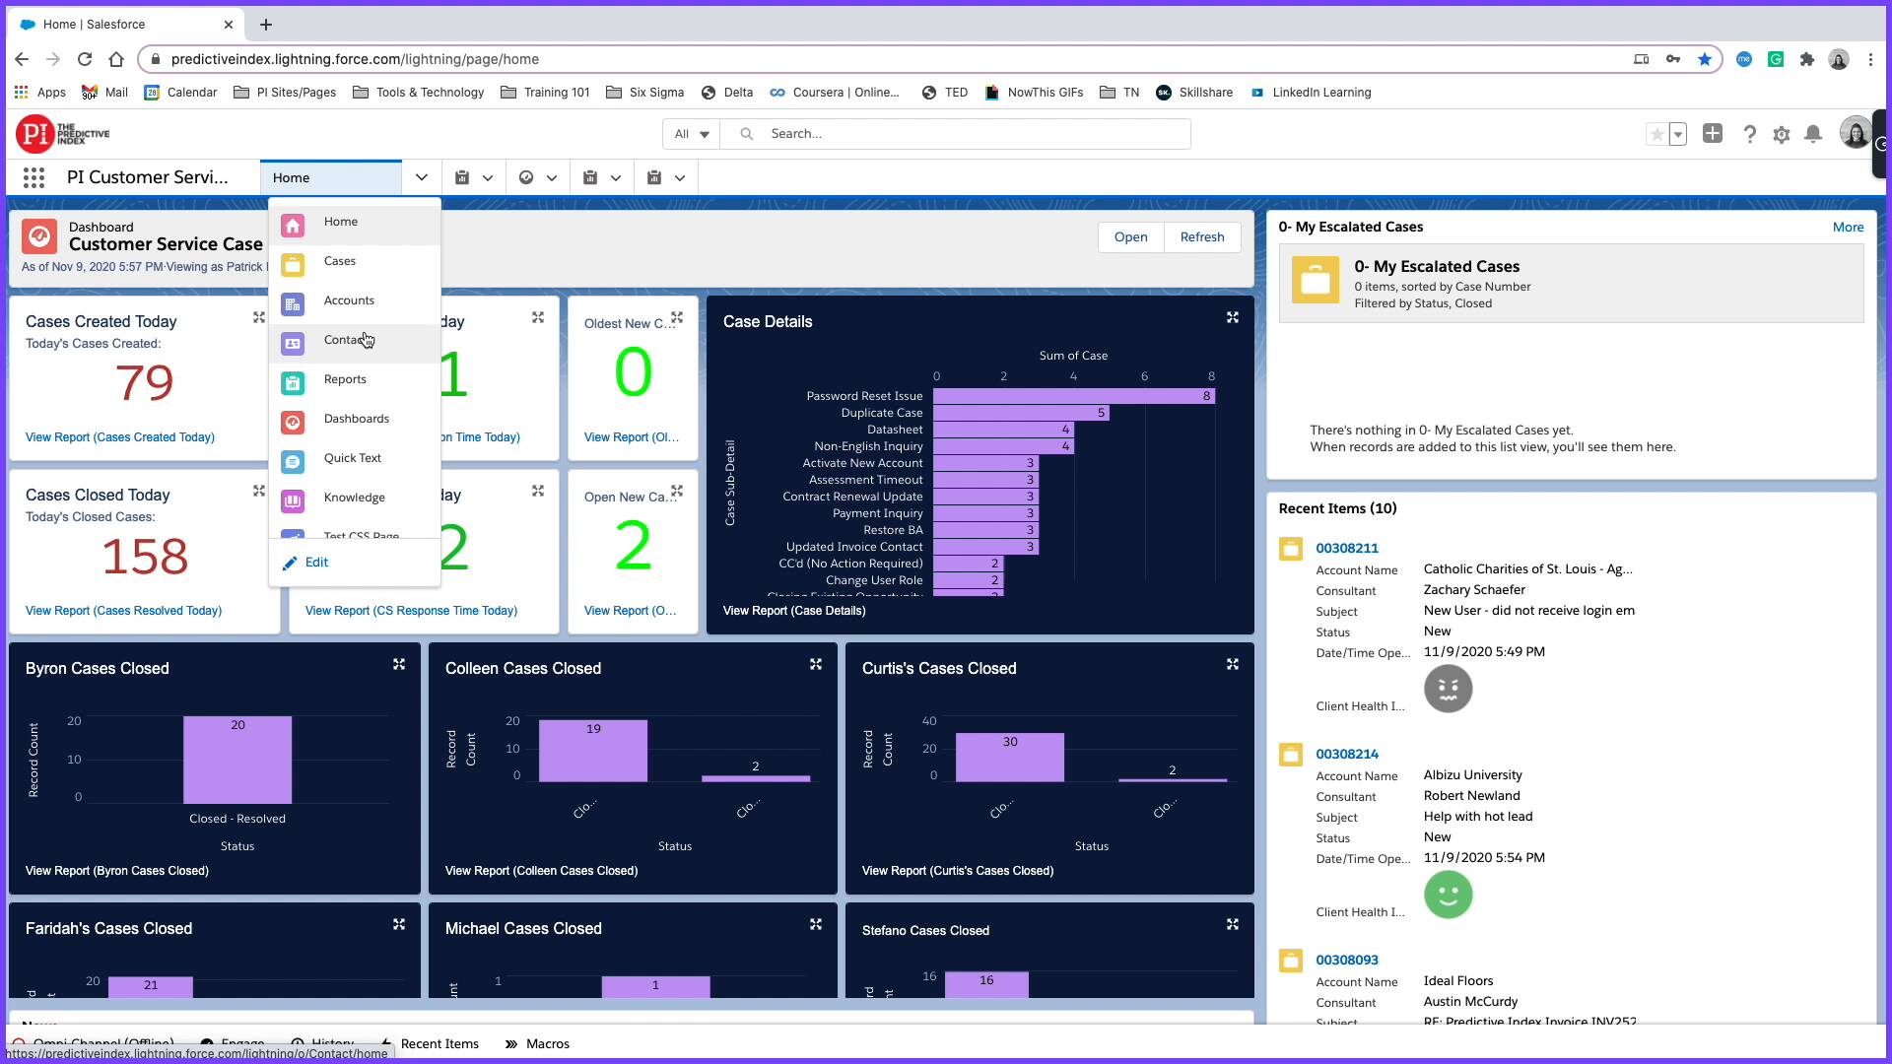
Task: Open View Report (Colleen Cases Closed)
Action: [542, 871]
